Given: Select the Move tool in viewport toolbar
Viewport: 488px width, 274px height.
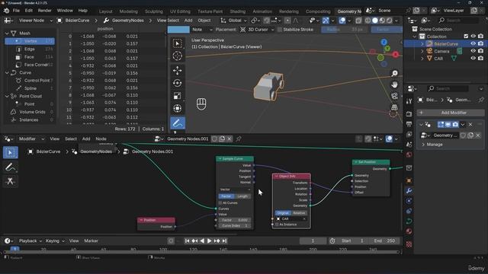Looking at the screenshot, I should pyautogui.click(x=178, y=71).
